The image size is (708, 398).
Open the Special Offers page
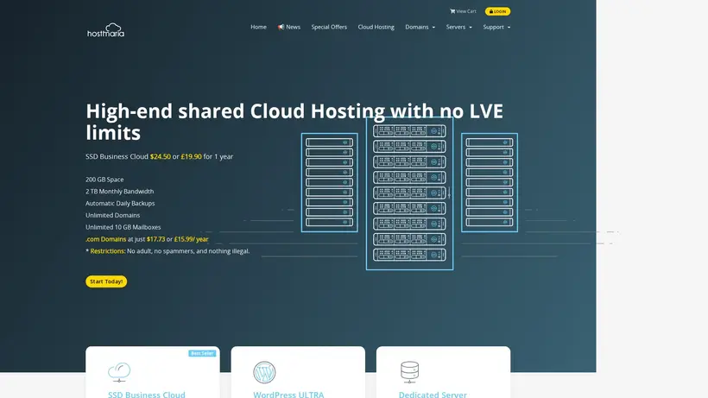(x=329, y=27)
